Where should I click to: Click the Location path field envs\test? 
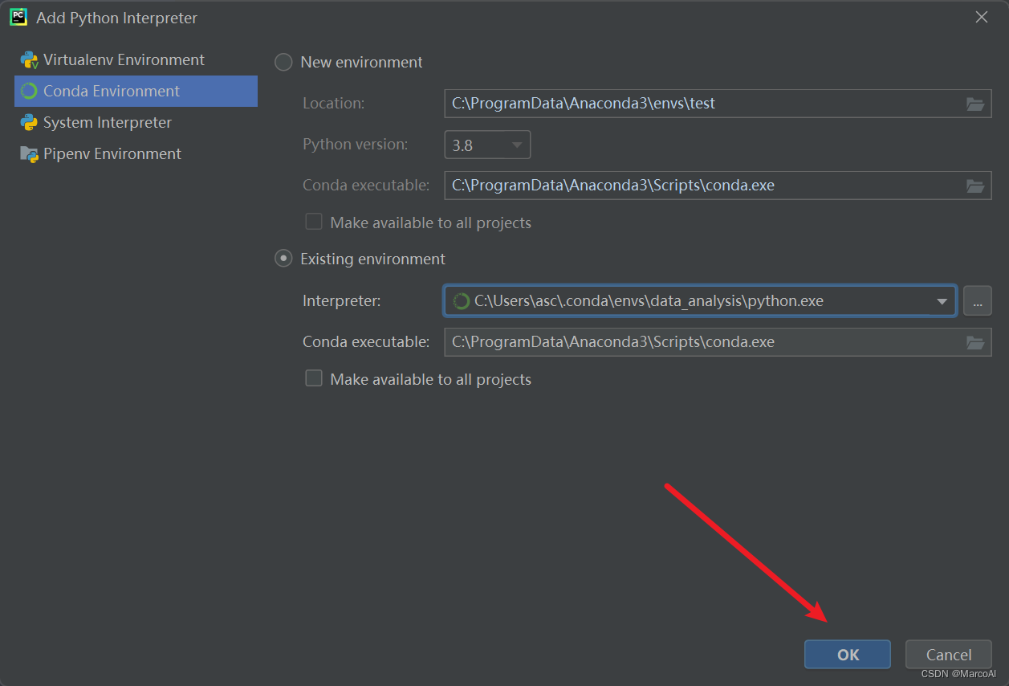pos(718,104)
